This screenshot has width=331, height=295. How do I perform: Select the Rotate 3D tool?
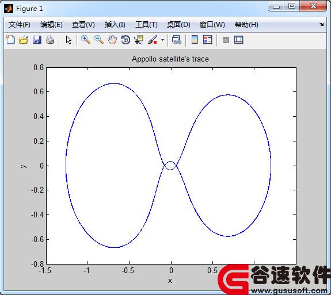click(x=125, y=40)
